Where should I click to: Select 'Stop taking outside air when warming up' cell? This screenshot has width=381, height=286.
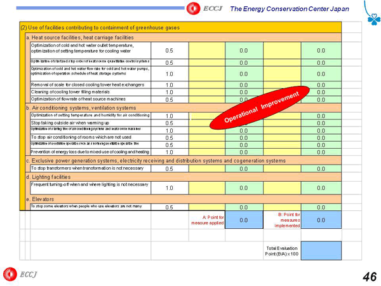[90, 123]
